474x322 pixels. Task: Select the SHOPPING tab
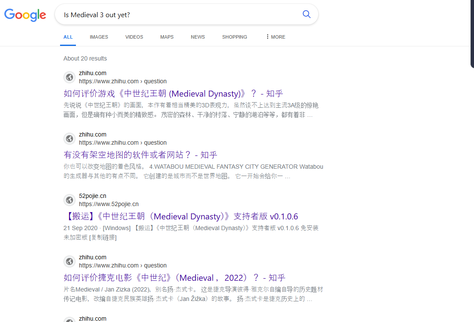pyautogui.click(x=235, y=37)
